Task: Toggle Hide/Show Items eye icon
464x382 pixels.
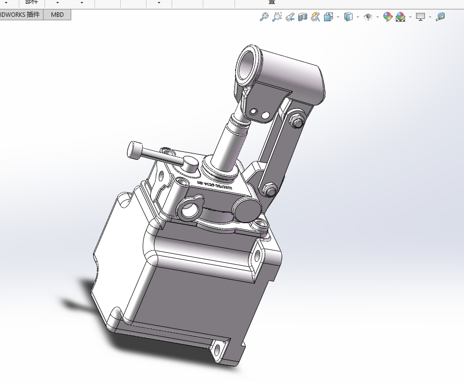Action: [368, 17]
